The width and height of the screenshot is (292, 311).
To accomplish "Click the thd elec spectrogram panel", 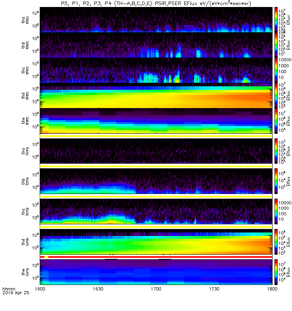I will click(x=156, y=95).
